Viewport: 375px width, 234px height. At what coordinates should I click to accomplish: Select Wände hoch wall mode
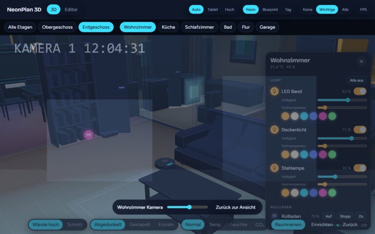tap(46, 224)
